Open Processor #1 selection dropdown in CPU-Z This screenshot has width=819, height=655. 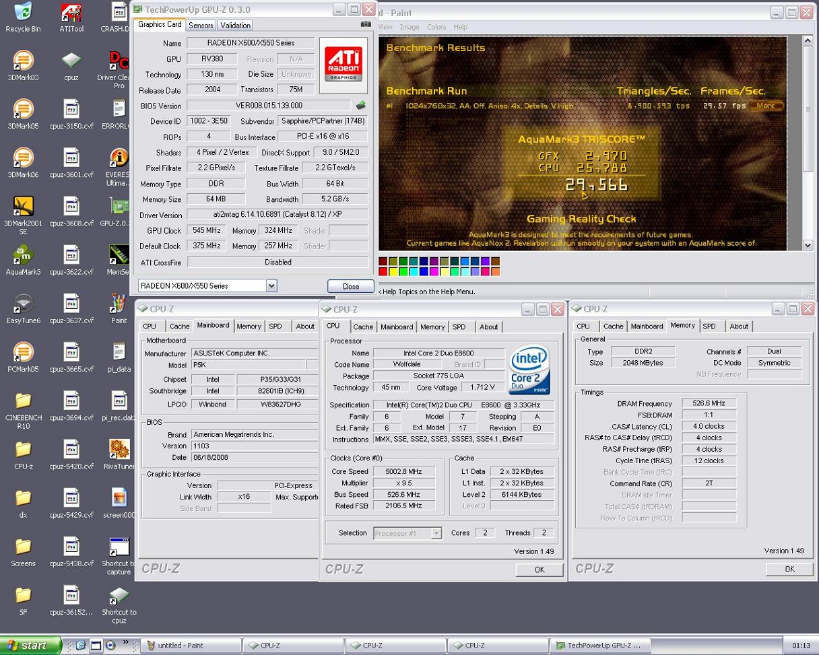click(436, 533)
